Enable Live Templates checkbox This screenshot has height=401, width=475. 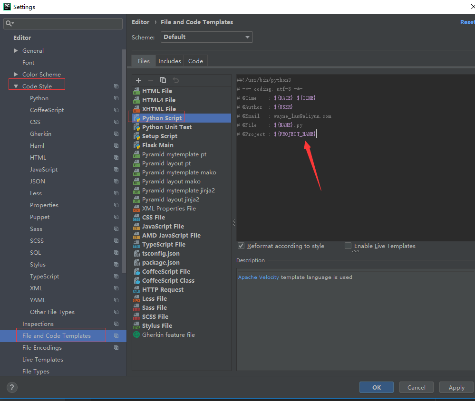click(348, 246)
